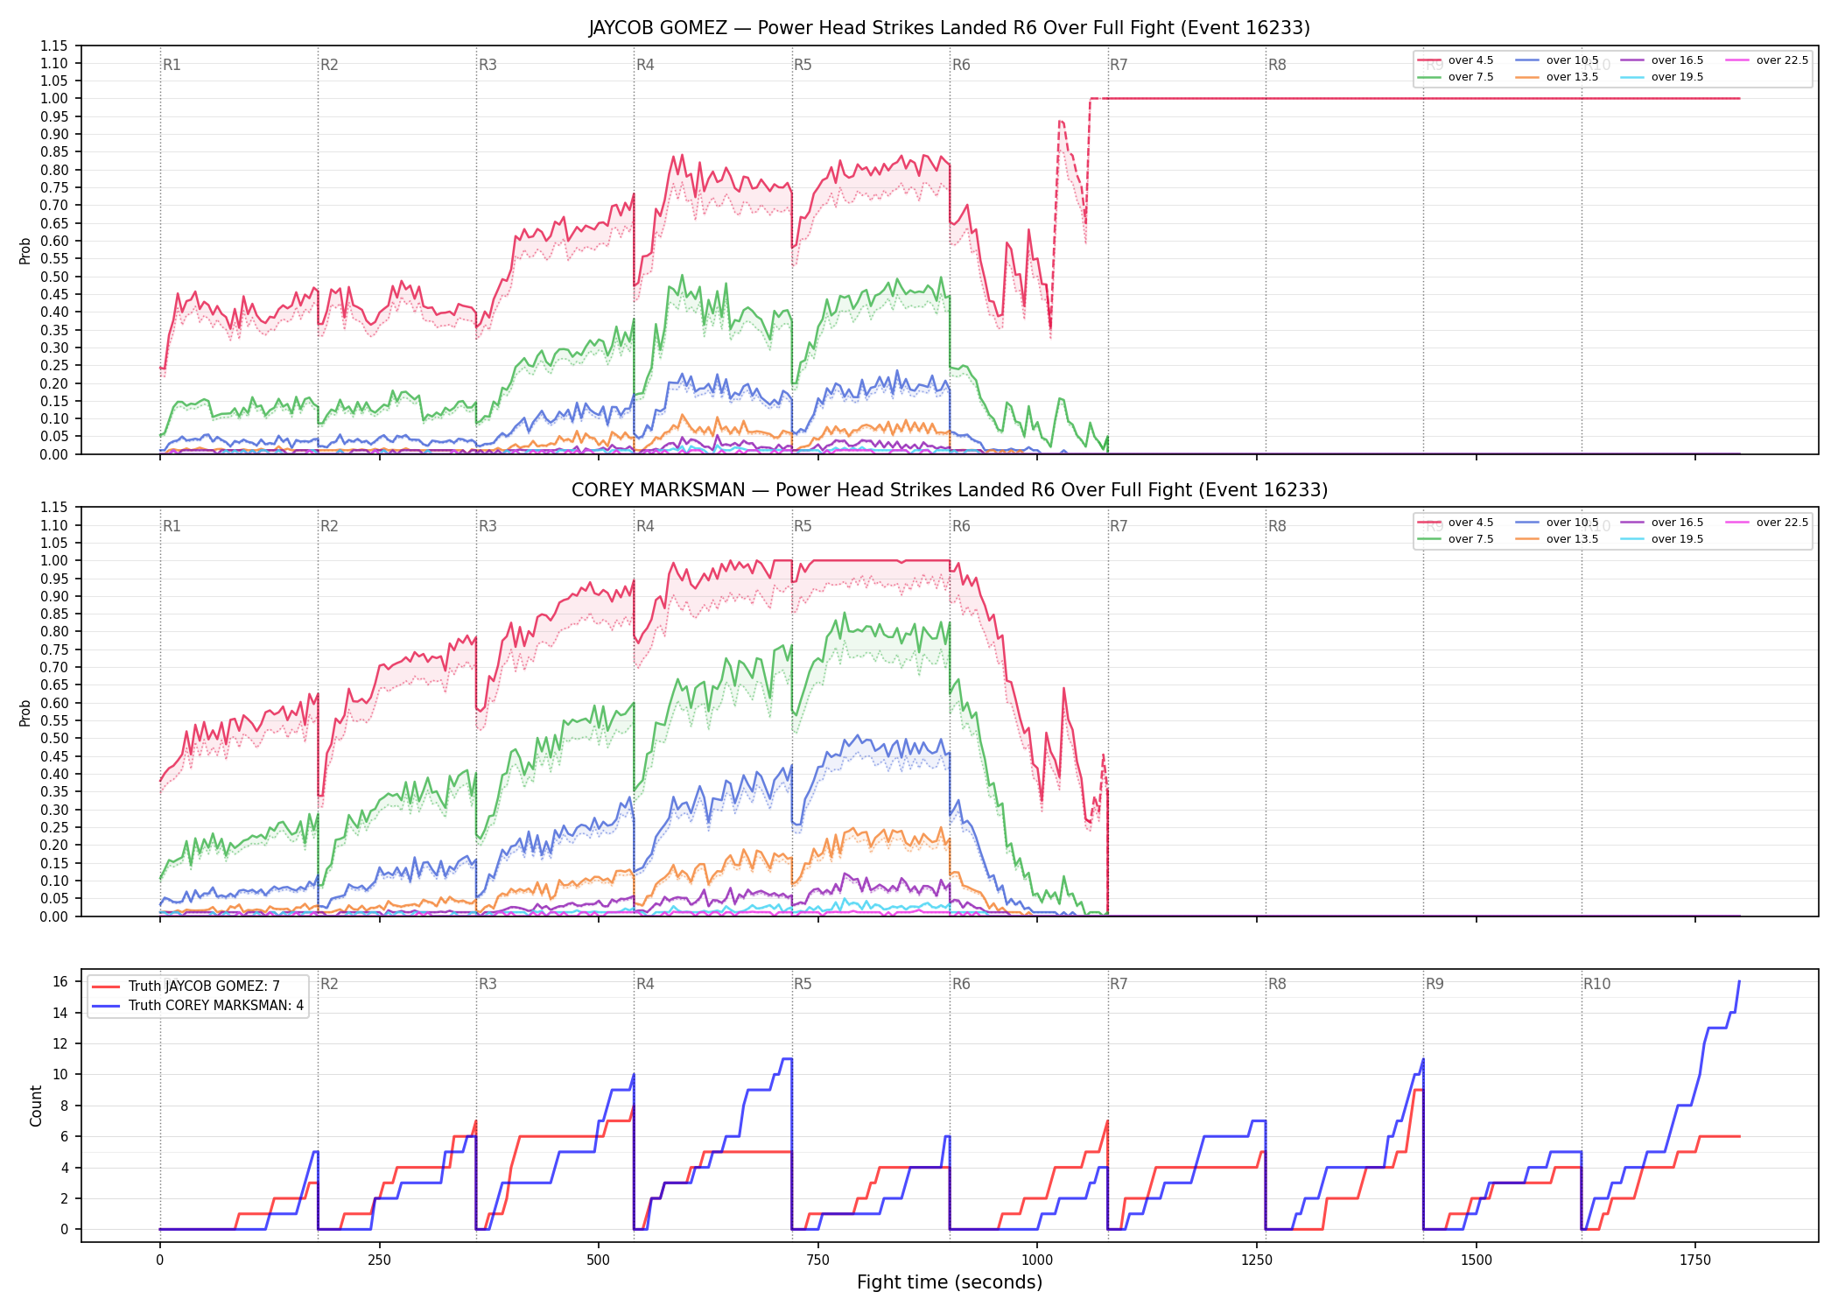Click the R1 round label in the Gomez chart
The width and height of the screenshot is (1838, 1313).
tap(172, 65)
